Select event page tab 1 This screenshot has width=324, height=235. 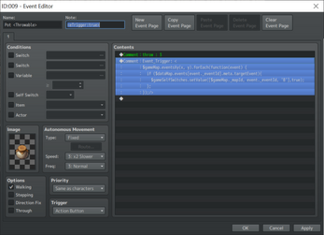click(x=8, y=37)
